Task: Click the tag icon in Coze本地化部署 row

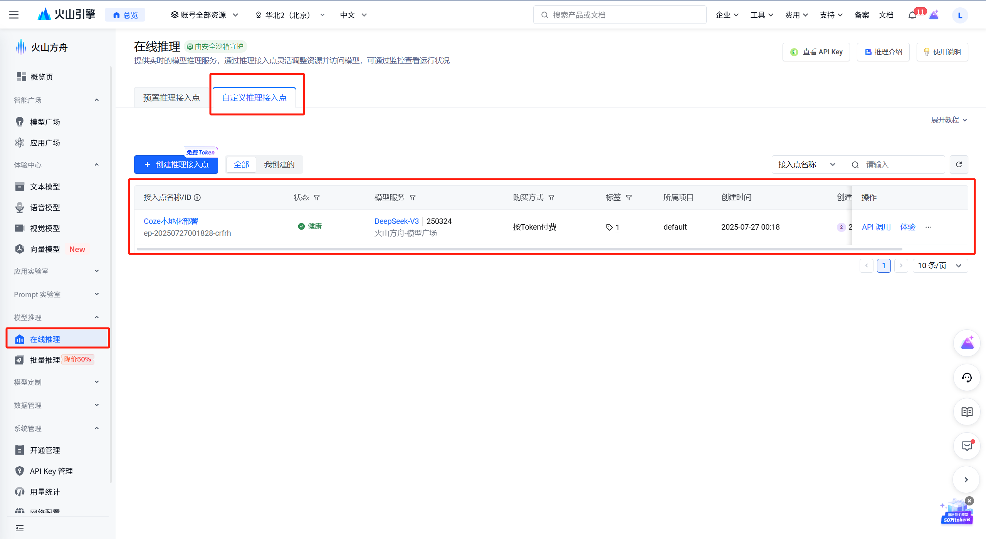Action: click(x=609, y=227)
